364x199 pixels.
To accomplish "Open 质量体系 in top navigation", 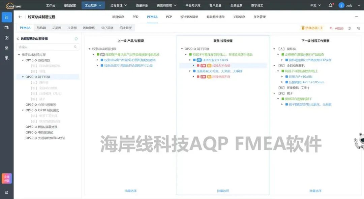I will coord(142,5).
